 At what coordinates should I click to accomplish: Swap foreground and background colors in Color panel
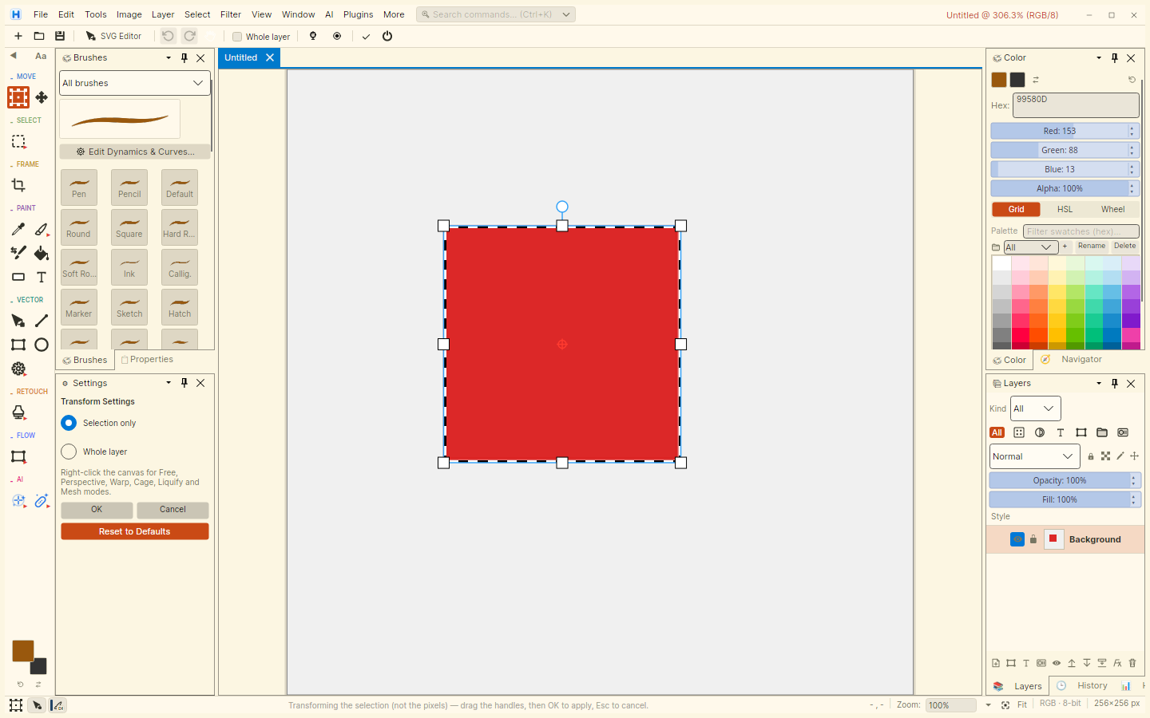tap(1036, 80)
